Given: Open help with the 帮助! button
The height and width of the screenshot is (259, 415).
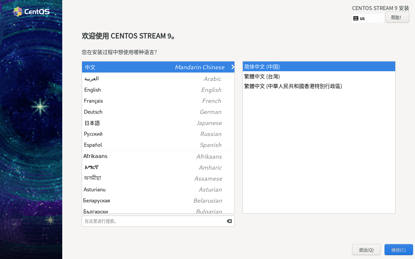Looking at the screenshot, I should click(x=397, y=17).
